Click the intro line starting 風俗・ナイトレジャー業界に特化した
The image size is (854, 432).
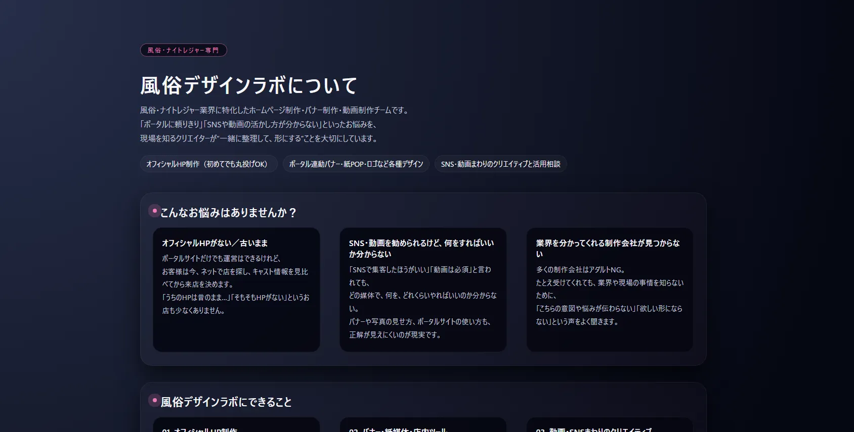tap(274, 110)
